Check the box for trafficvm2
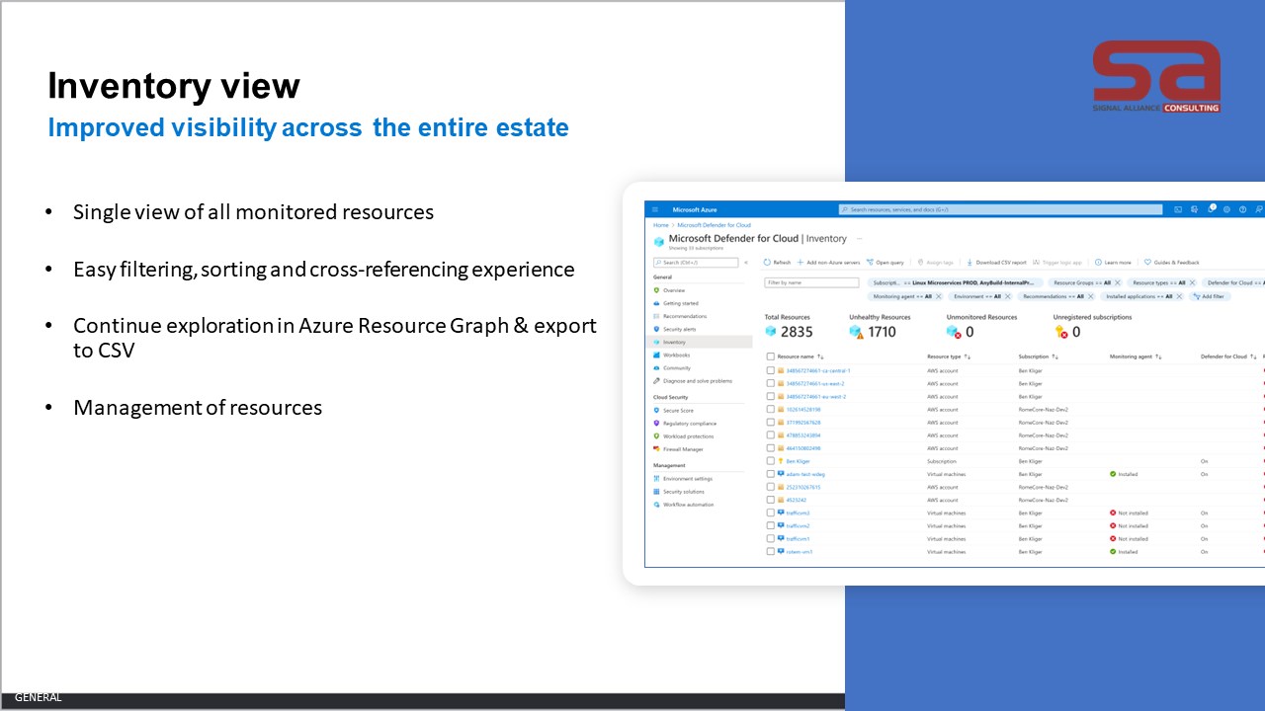This screenshot has height=711, width=1265. (771, 525)
